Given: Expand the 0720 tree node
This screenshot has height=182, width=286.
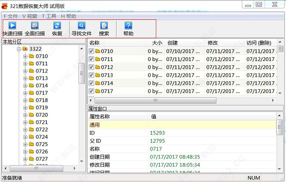Looking at the screenshot, I should click(25, 115).
